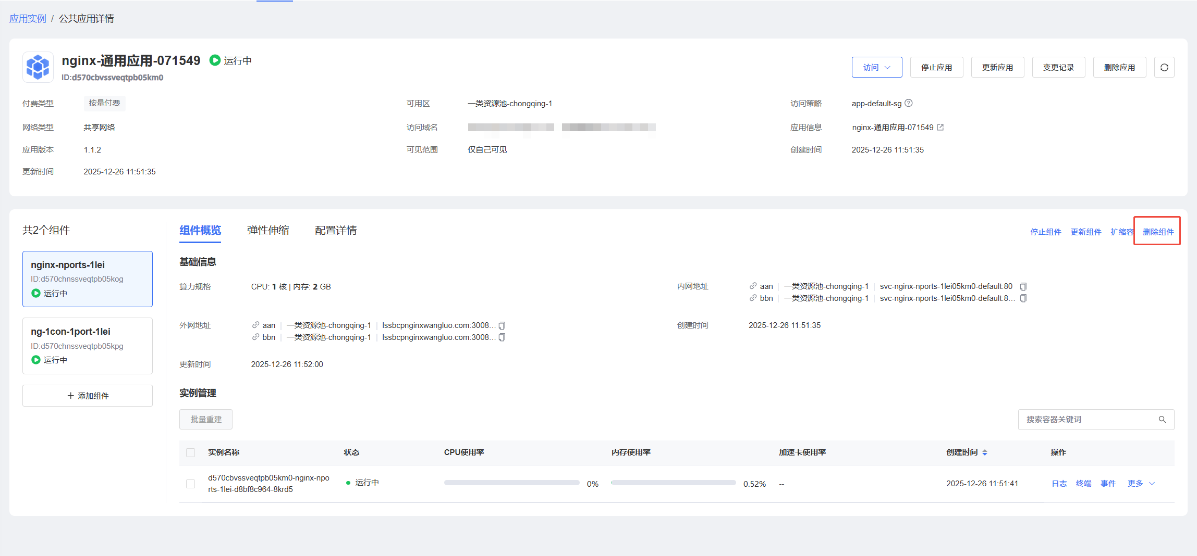Image resolution: width=1197 pixels, height=556 pixels.
Task: Switch to the 弹性伸缩 tab
Action: pos(268,230)
